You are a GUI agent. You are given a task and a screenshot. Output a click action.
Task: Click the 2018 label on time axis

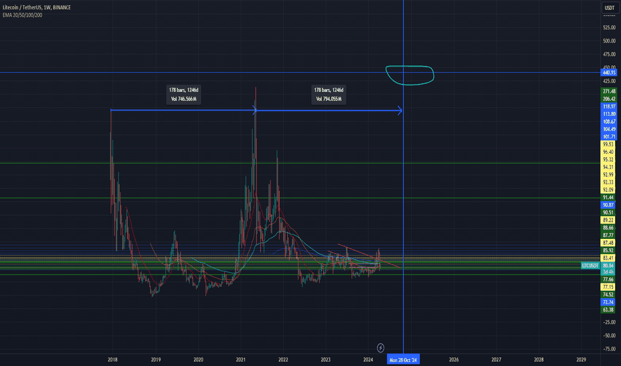point(113,359)
